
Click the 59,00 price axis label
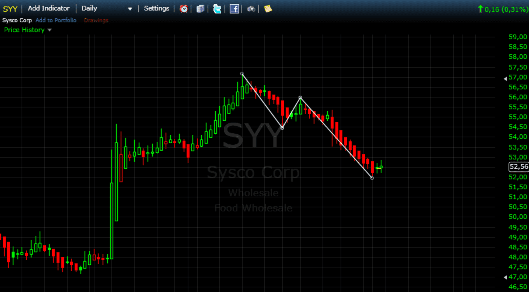[x=518, y=37]
